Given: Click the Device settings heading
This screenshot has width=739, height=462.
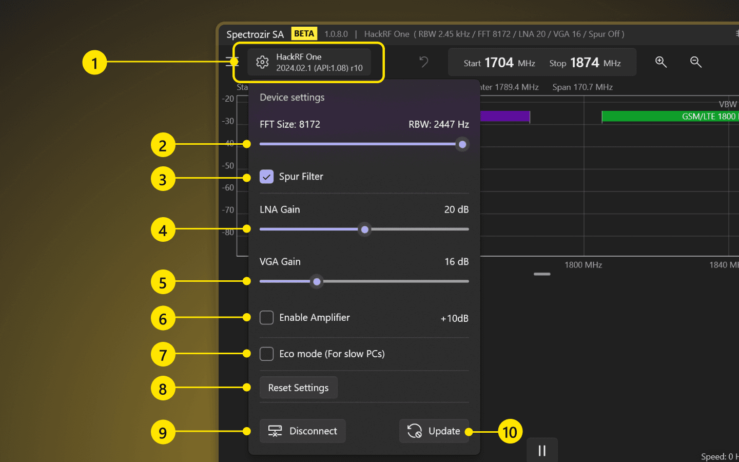Looking at the screenshot, I should (x=292, y=98).
